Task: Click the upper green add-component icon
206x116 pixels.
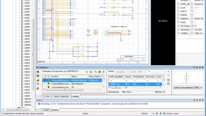Action: pos(168,80)
